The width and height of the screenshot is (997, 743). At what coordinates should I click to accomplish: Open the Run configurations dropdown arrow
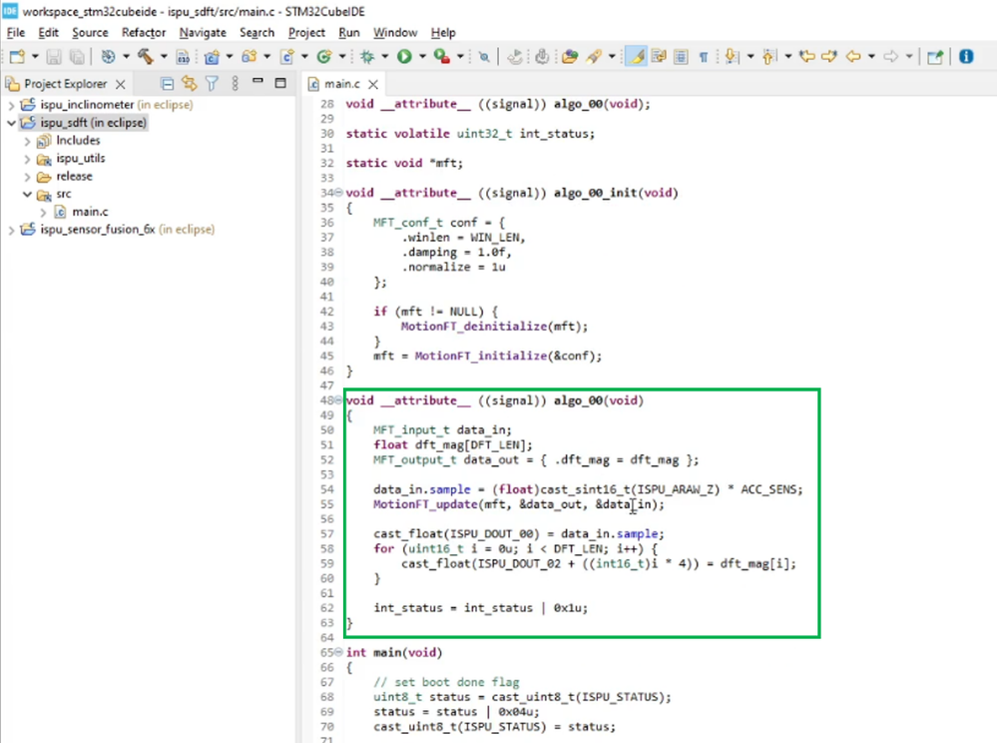tap(422, 57)
